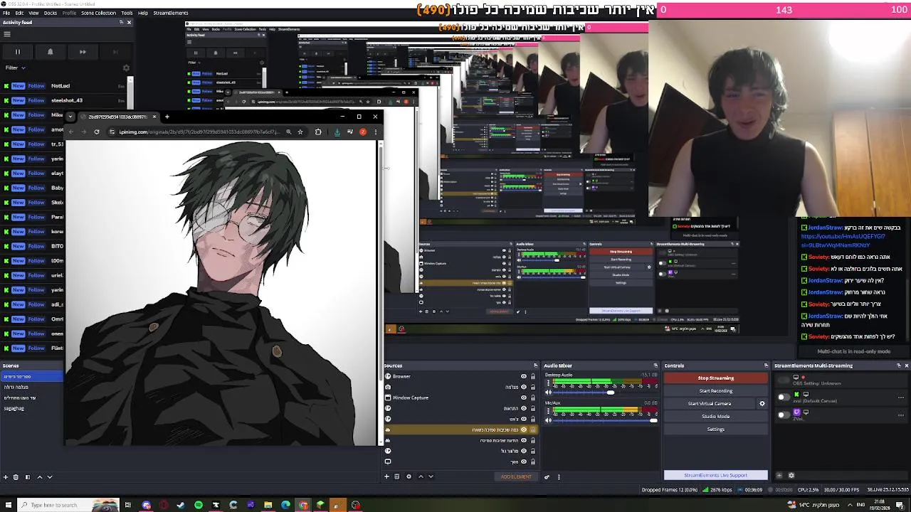
Task: Open Audio Mixer bottom three-dot menu
Action: (x=559, y=476)
